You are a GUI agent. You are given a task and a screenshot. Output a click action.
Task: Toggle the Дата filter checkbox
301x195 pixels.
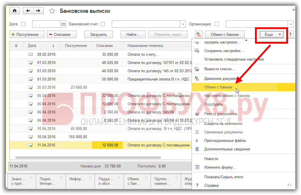pos(23,24)
